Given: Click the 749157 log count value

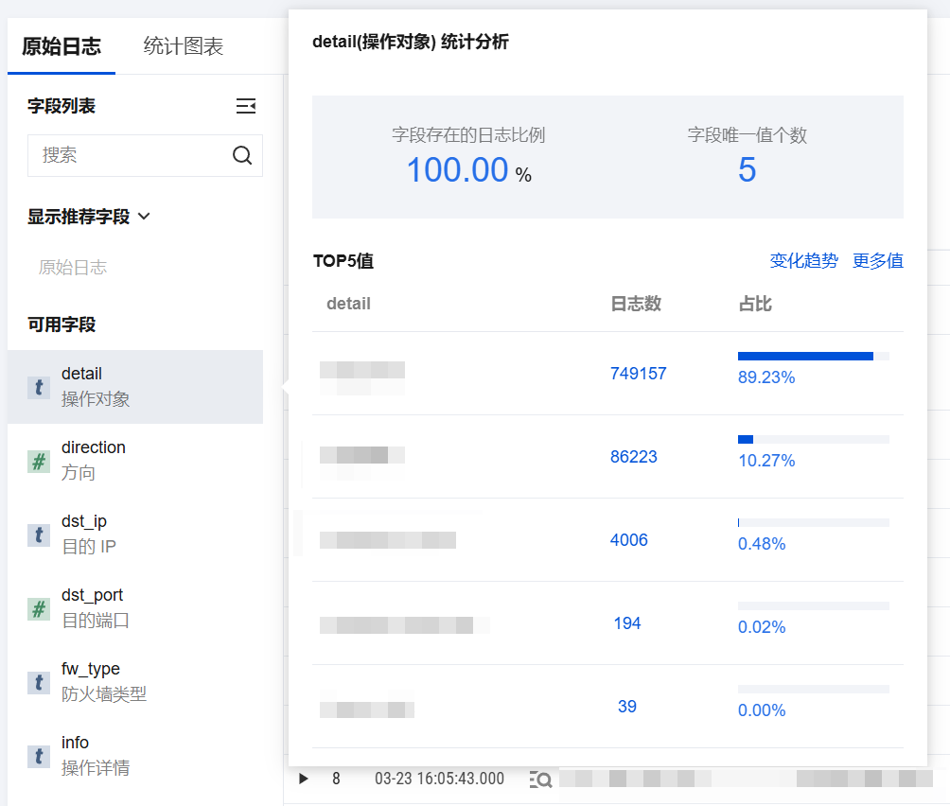Looking at the screenshot, I should pos(638,374).
